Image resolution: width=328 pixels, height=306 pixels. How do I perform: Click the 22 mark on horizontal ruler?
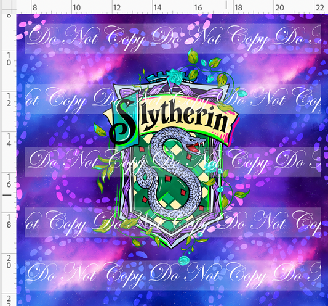click(x=320, y=8)
